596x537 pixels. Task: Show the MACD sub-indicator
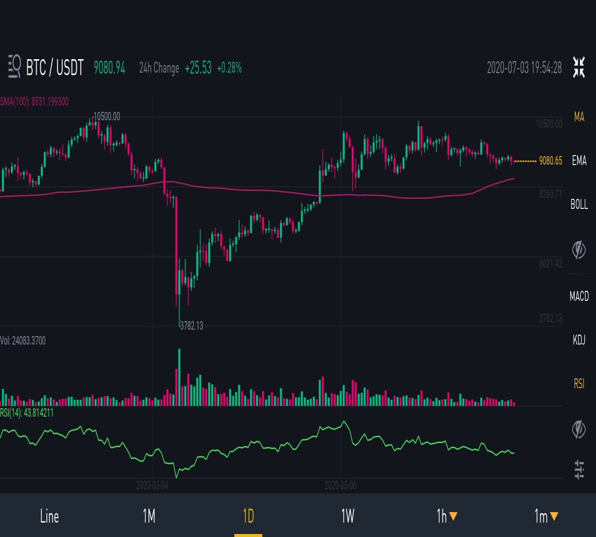point(579,296)
